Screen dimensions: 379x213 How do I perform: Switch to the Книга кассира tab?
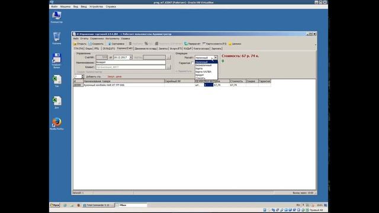201,49
